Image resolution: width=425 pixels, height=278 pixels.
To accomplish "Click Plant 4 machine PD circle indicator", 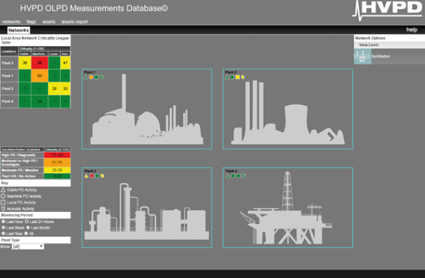I will (x=233, y=176).
